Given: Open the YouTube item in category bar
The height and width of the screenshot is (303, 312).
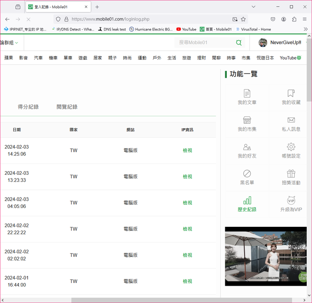Looking at the screenshot, I should (290, 58).
